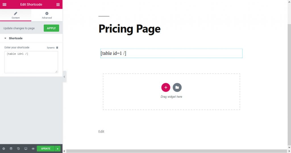Image resolution: width=291 pixels, height=153 pixels.
Task: Collapse the Shortcode section
Action: 5,38
